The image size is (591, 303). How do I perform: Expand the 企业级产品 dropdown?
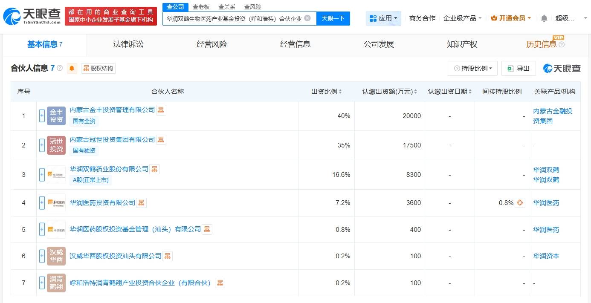[x=463, y=18]
